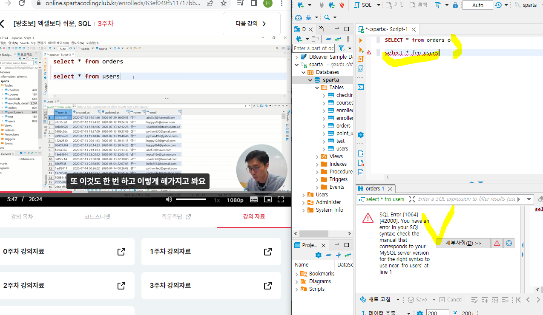This screenshot has height=315, width=543.
Task: Collapse the Tables folder in navigator
Action: [316, 88]
